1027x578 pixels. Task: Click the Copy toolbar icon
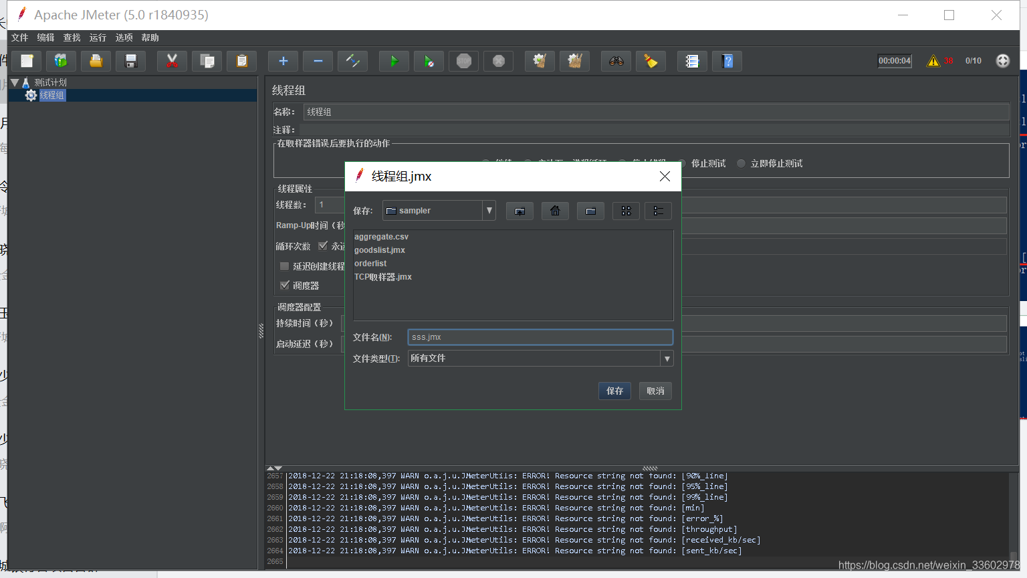207,61
